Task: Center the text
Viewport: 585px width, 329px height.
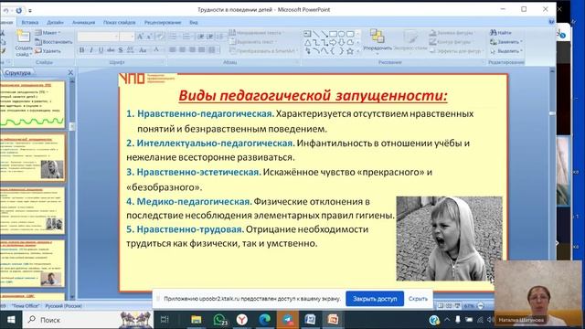Action: (182, 50)
